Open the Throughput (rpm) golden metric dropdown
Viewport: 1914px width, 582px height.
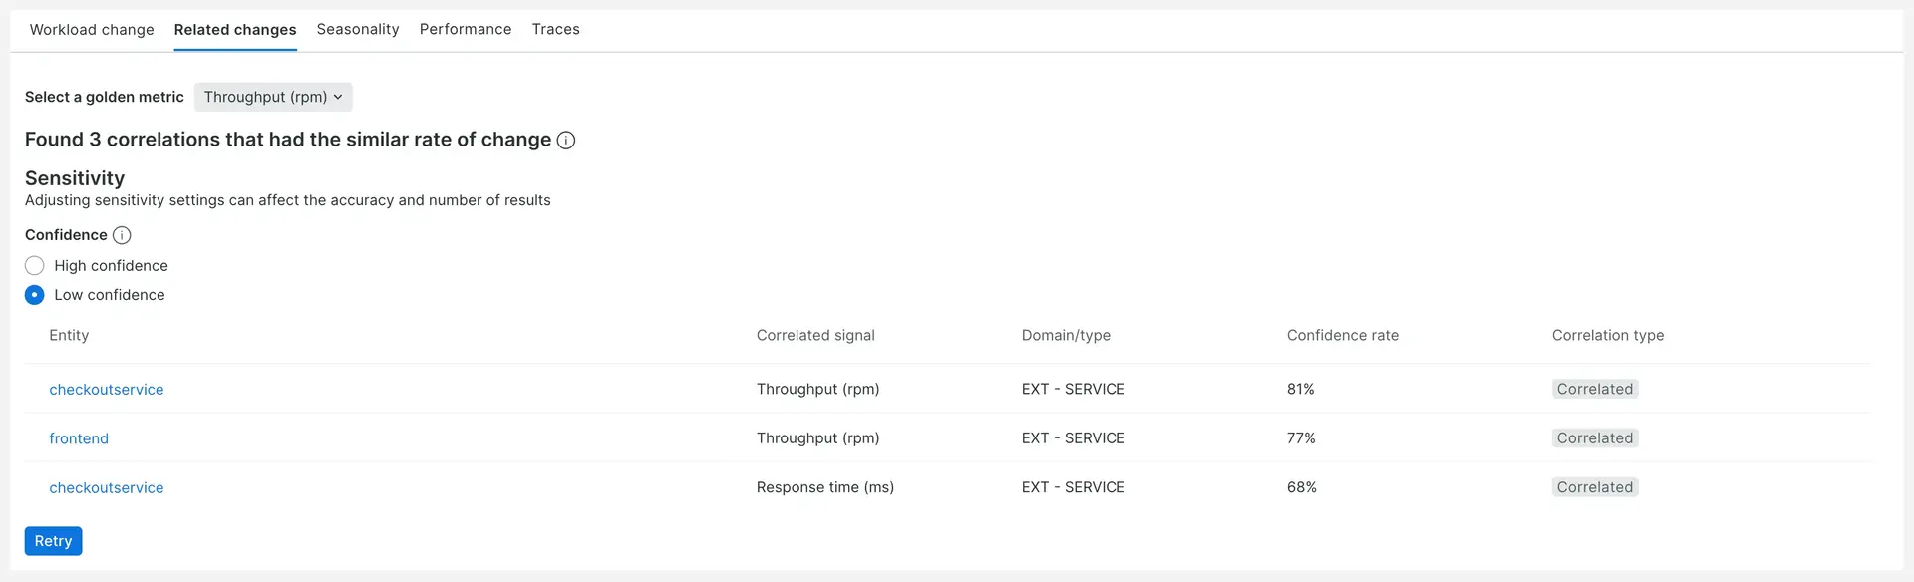[x=273, y=97]
